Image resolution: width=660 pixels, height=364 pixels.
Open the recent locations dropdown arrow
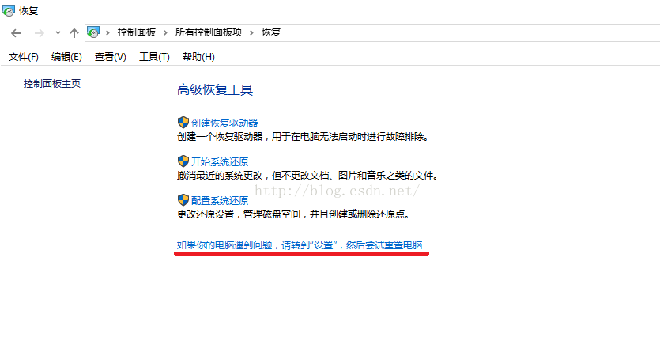(58, 33)
